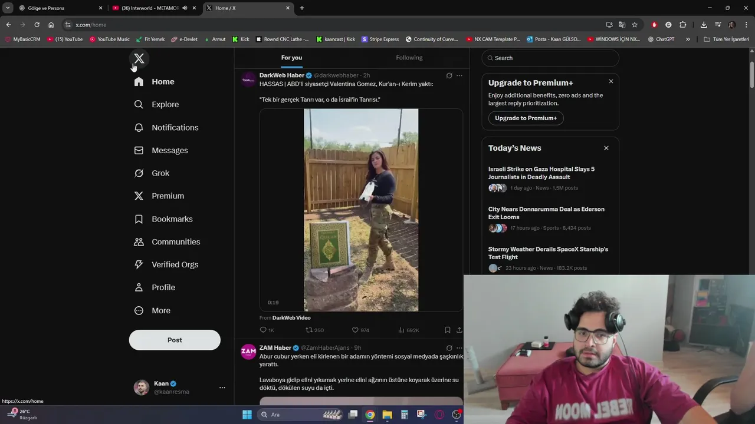Close the Today's News panel
The width and height of the screenshot is (755, 424).
click(606, 148)
